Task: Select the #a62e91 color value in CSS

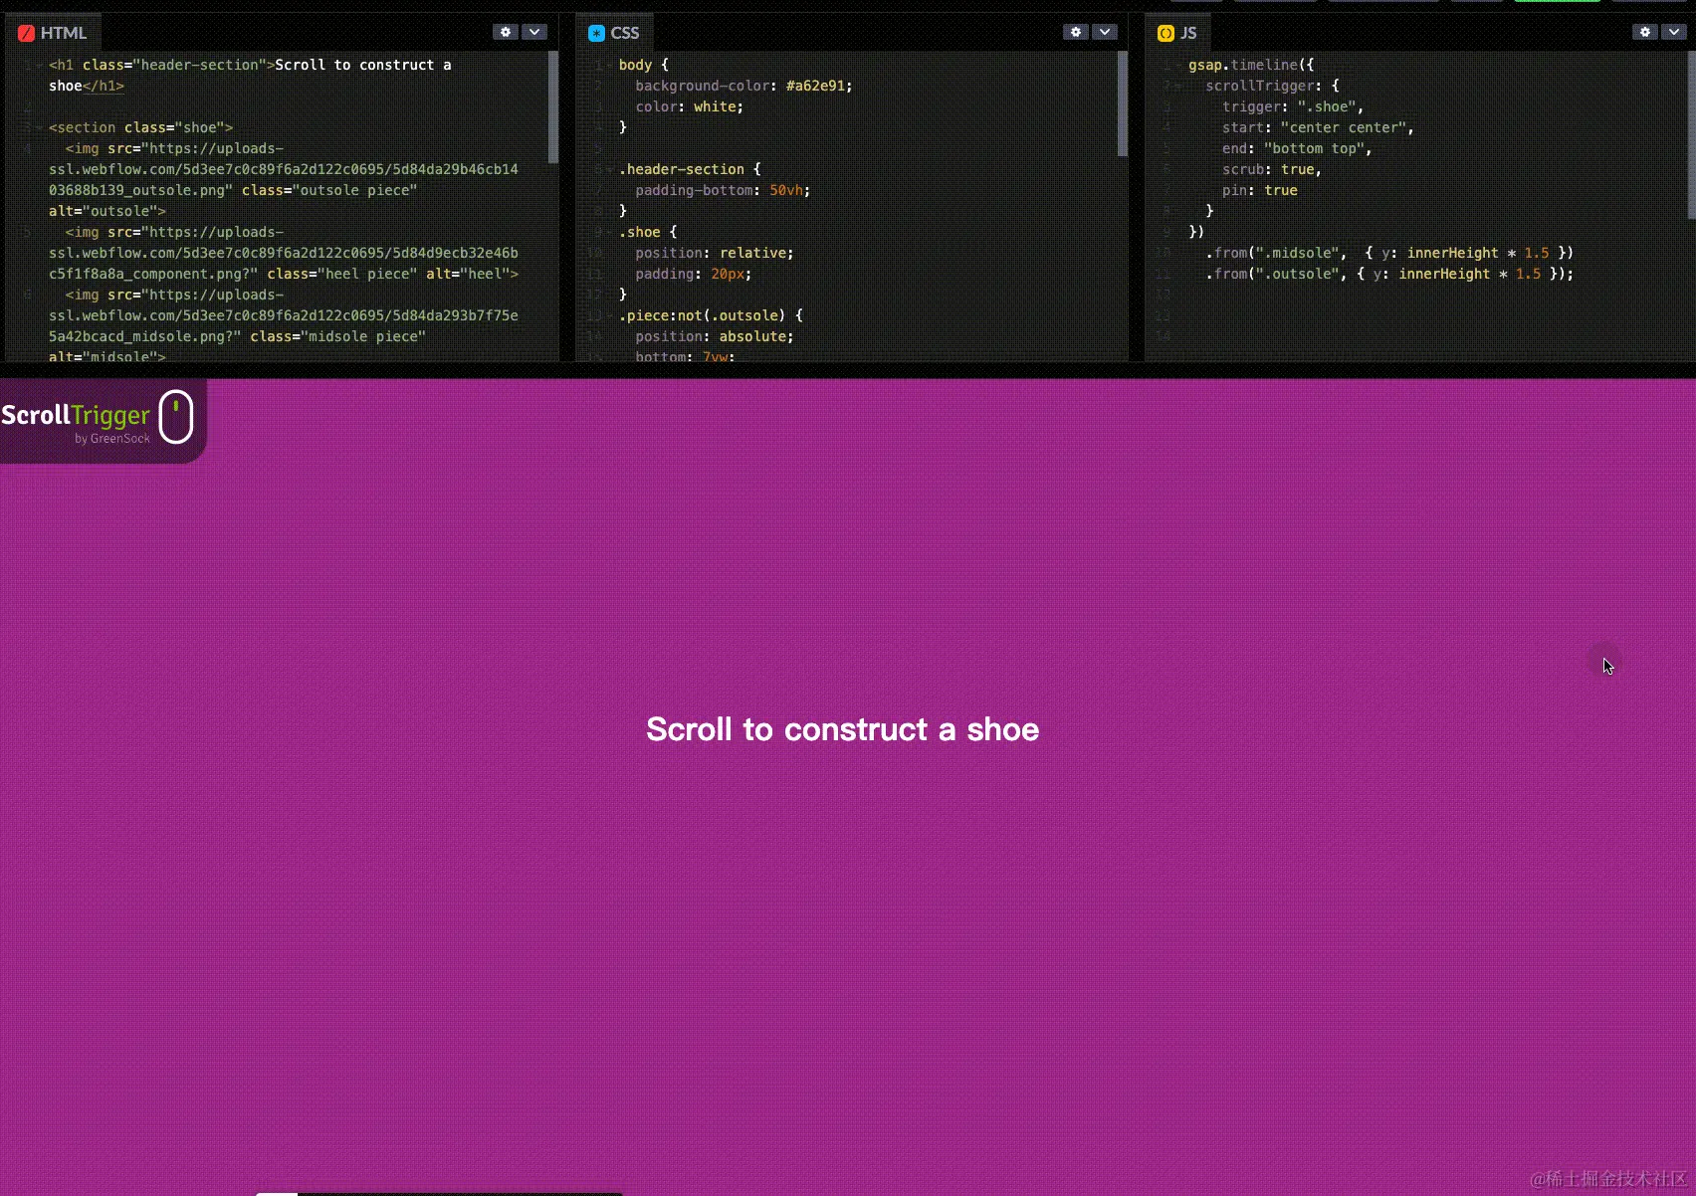Action: tap(816, 86)
